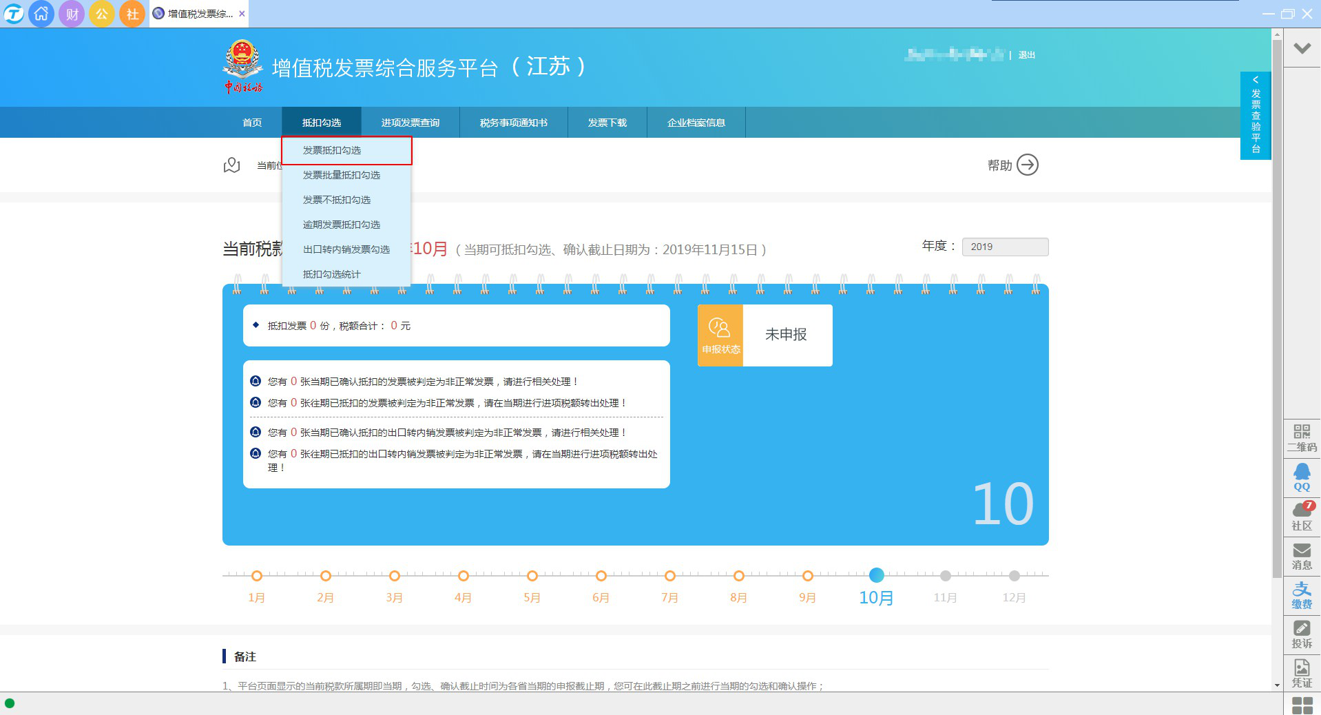Open the 投诉 complaint icon
The height and width of the screenshot is (715, 1321).
pyautogui.click(x=1302, y=634)
